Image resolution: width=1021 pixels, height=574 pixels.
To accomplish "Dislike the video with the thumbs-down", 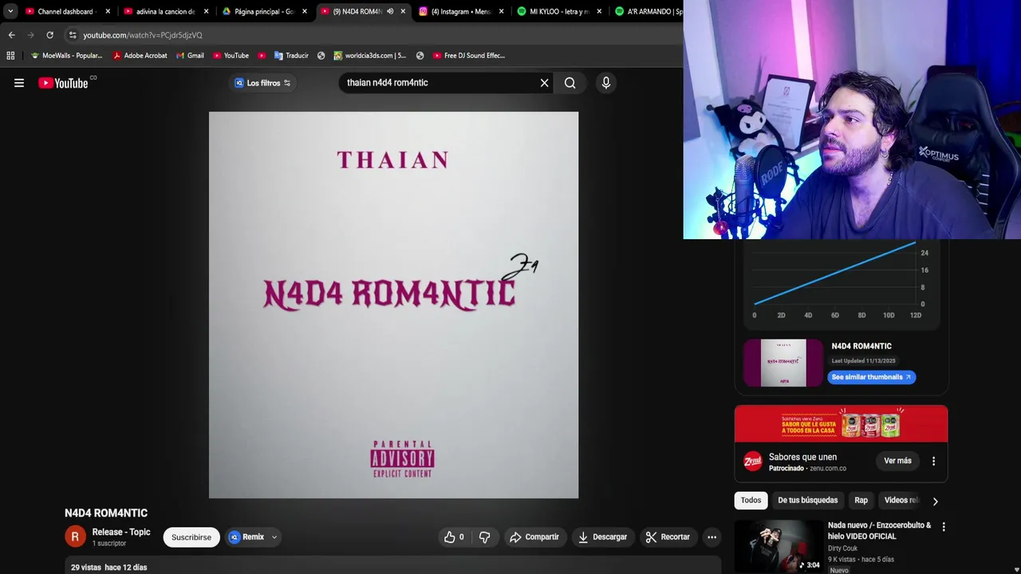I will coord(484,537).
